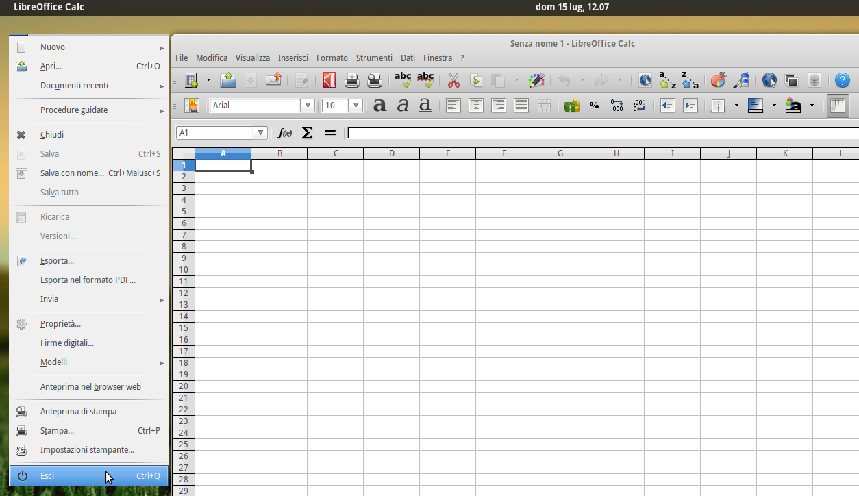Select Impostazioni stampante... entry

tap(89, 450)
